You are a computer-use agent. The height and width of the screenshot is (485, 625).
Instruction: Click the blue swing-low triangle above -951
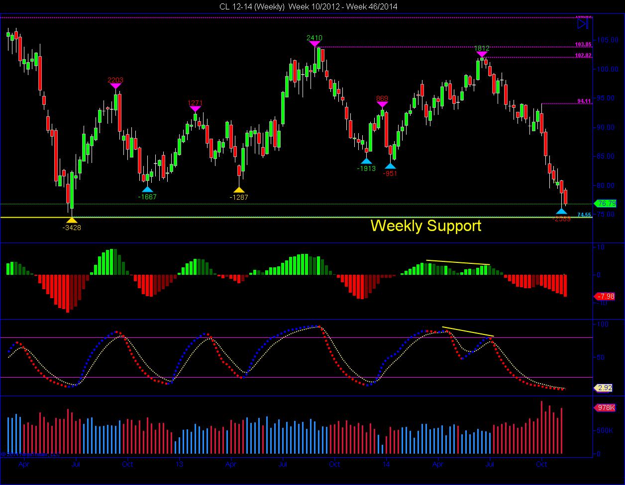pos(391,166)
